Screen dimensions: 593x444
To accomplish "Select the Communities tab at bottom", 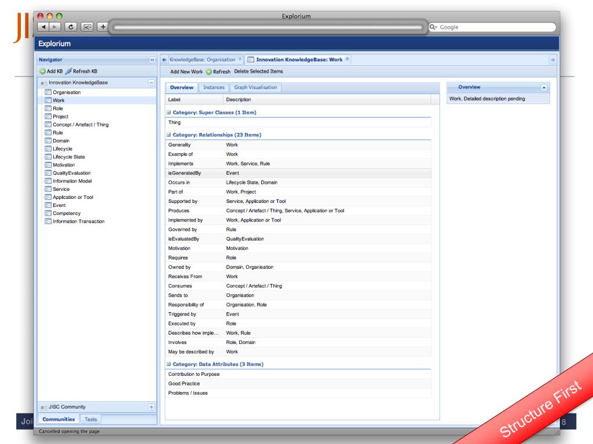I will tap(58, 419).
